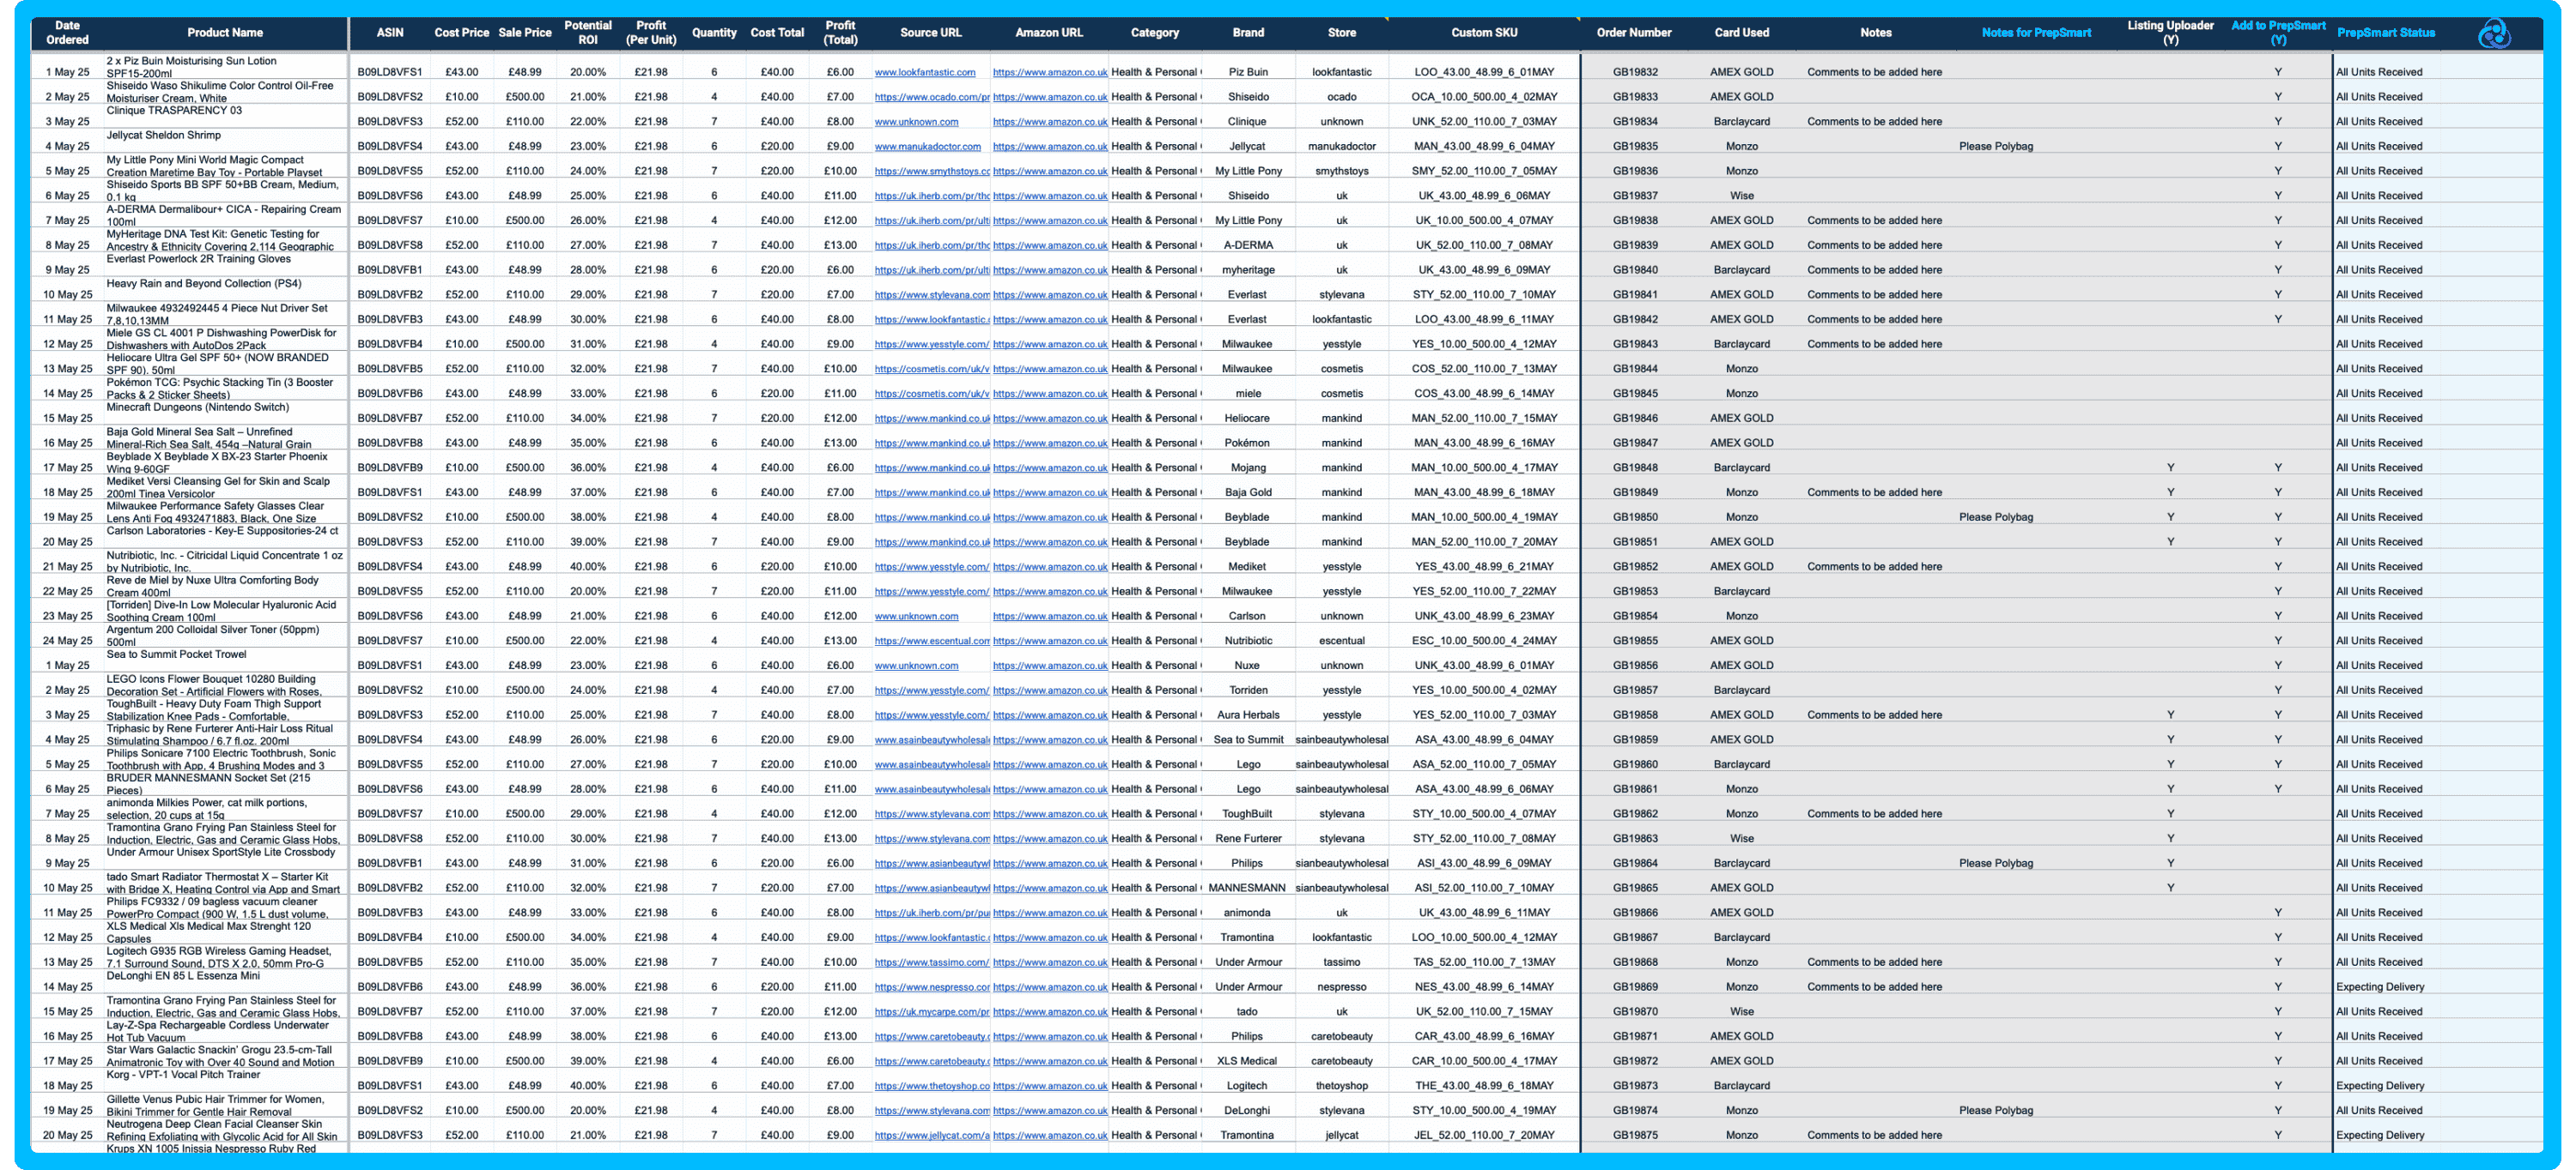Select the Card Used column header
Viewport: 2576px width, 1170px height.
[x=1742, y=33]
